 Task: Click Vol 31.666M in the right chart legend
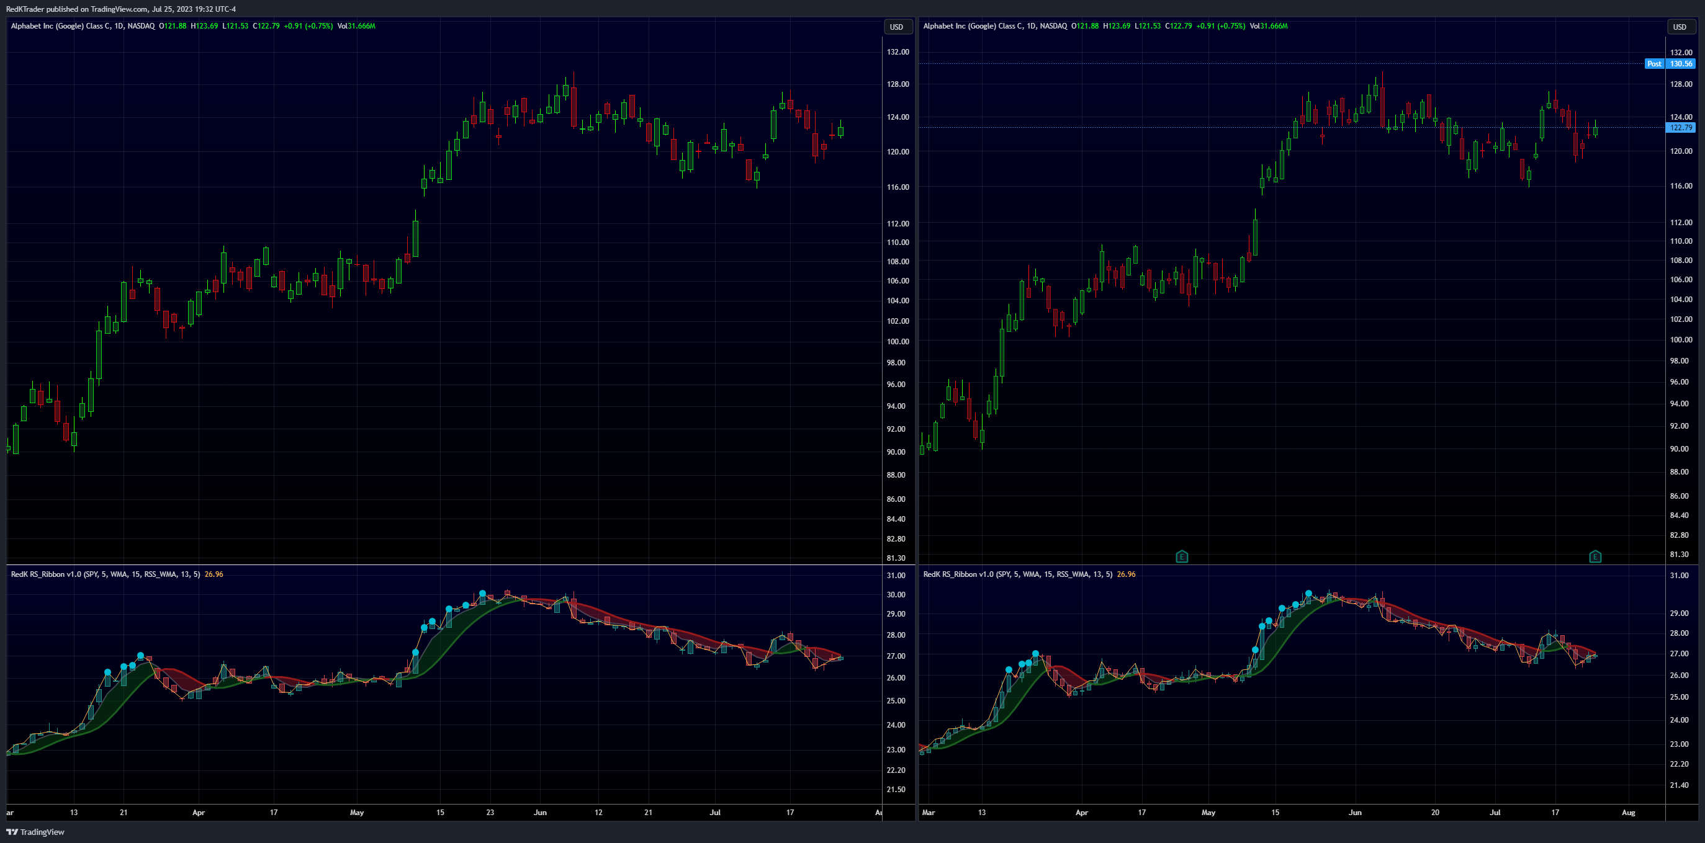coord(1269,26)
